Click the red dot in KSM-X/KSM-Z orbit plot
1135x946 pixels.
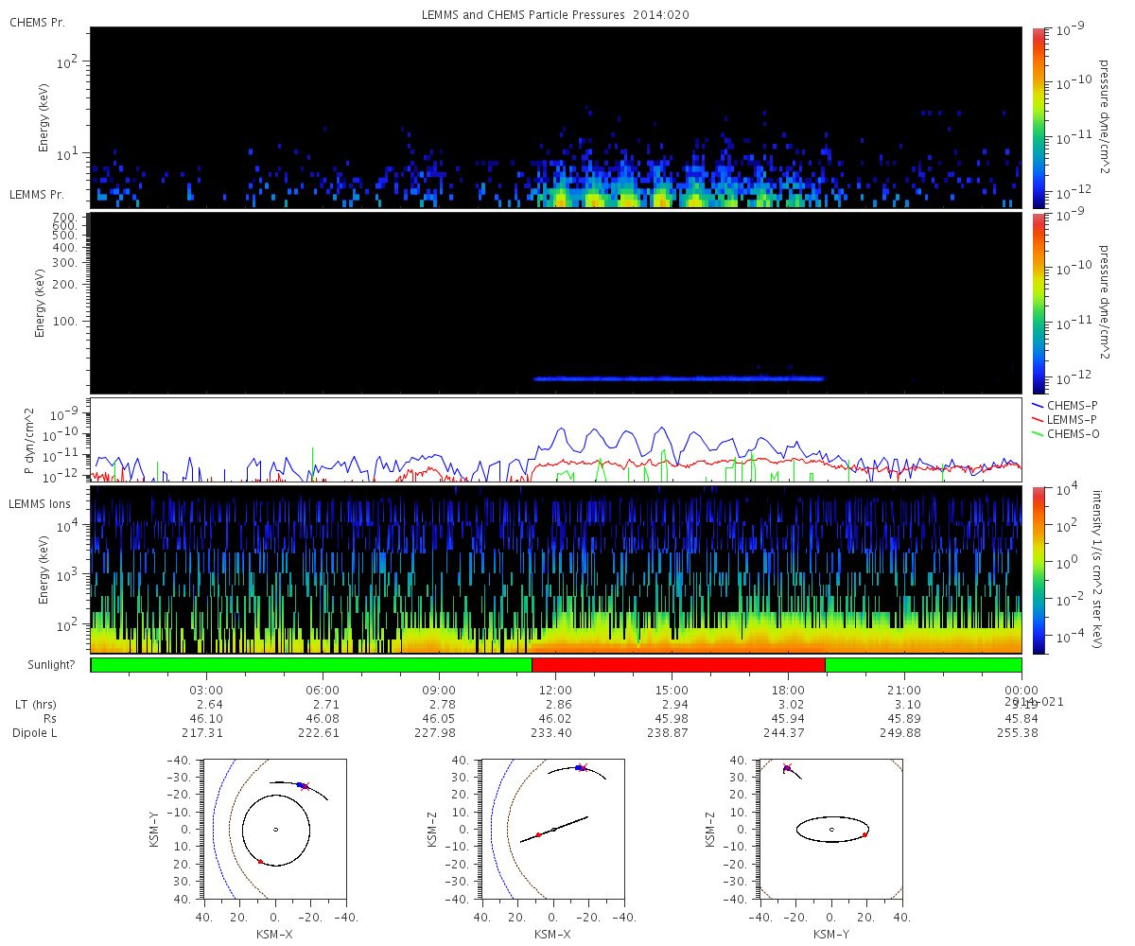pyautogui.click(x=538, y=834)
